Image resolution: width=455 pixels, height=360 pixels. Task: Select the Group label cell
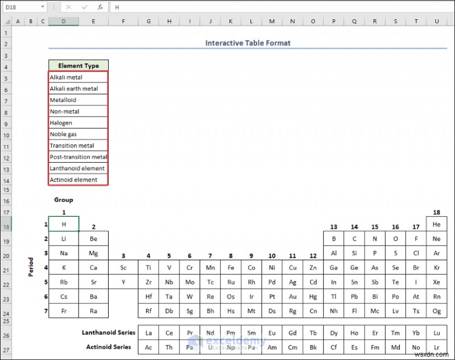[64, 200]
